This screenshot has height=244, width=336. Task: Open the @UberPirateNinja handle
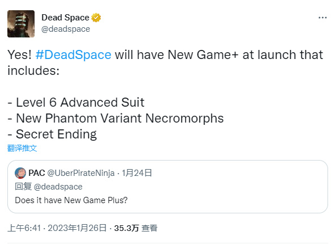tap(81, 173)
